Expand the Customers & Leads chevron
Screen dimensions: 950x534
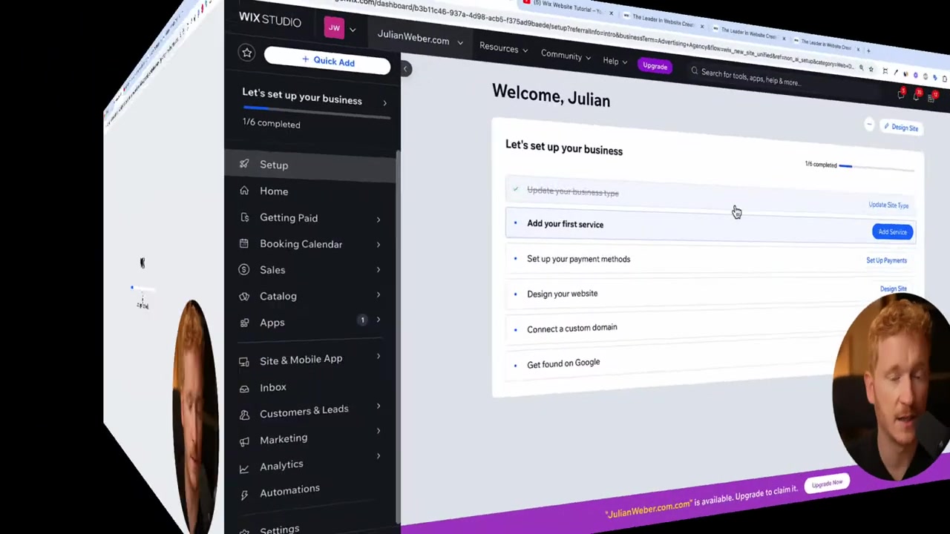pos(378,406)
